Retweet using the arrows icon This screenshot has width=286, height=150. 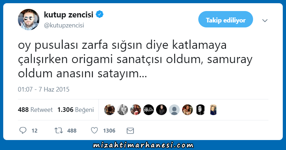point(59,130)
